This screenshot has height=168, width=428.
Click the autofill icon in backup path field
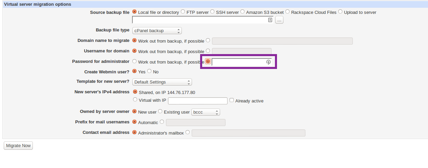(270, 20)
